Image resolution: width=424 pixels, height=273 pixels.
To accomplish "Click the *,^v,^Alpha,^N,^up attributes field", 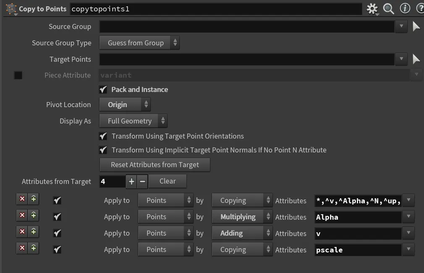I will click(x=358, y=201).
